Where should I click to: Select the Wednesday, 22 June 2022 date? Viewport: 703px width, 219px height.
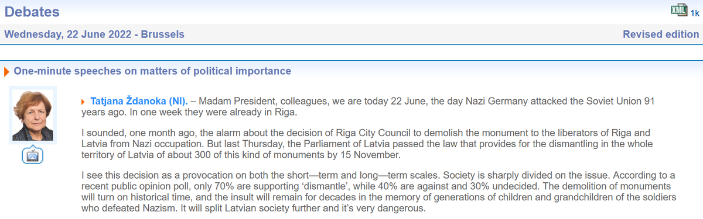point(68,34)
